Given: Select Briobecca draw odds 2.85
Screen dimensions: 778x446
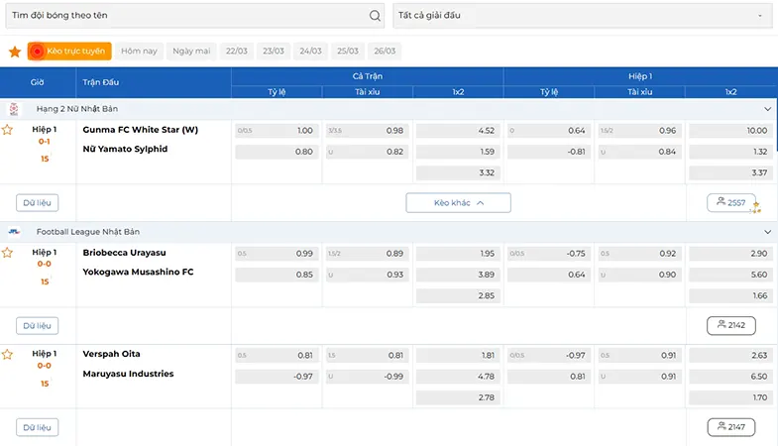Looking at the screenshot, I should (458, 295).
